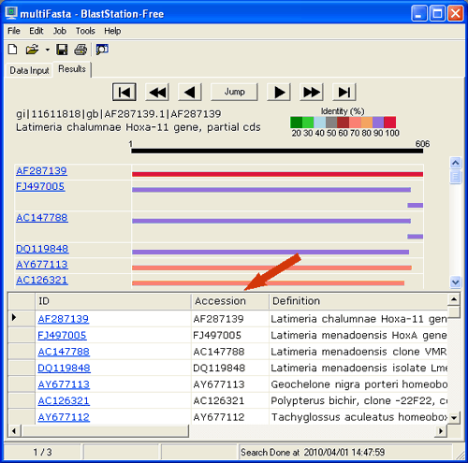
Task: Click the Accession column header
Action: [x=230, y=301]
